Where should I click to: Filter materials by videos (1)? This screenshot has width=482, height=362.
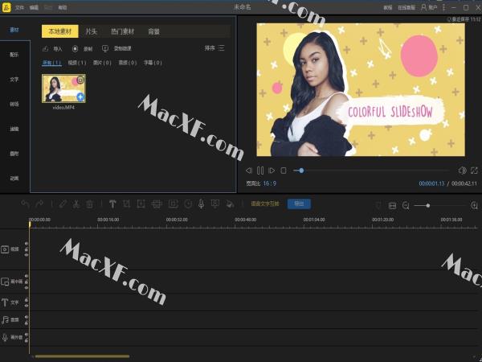[x=77, y=63]
